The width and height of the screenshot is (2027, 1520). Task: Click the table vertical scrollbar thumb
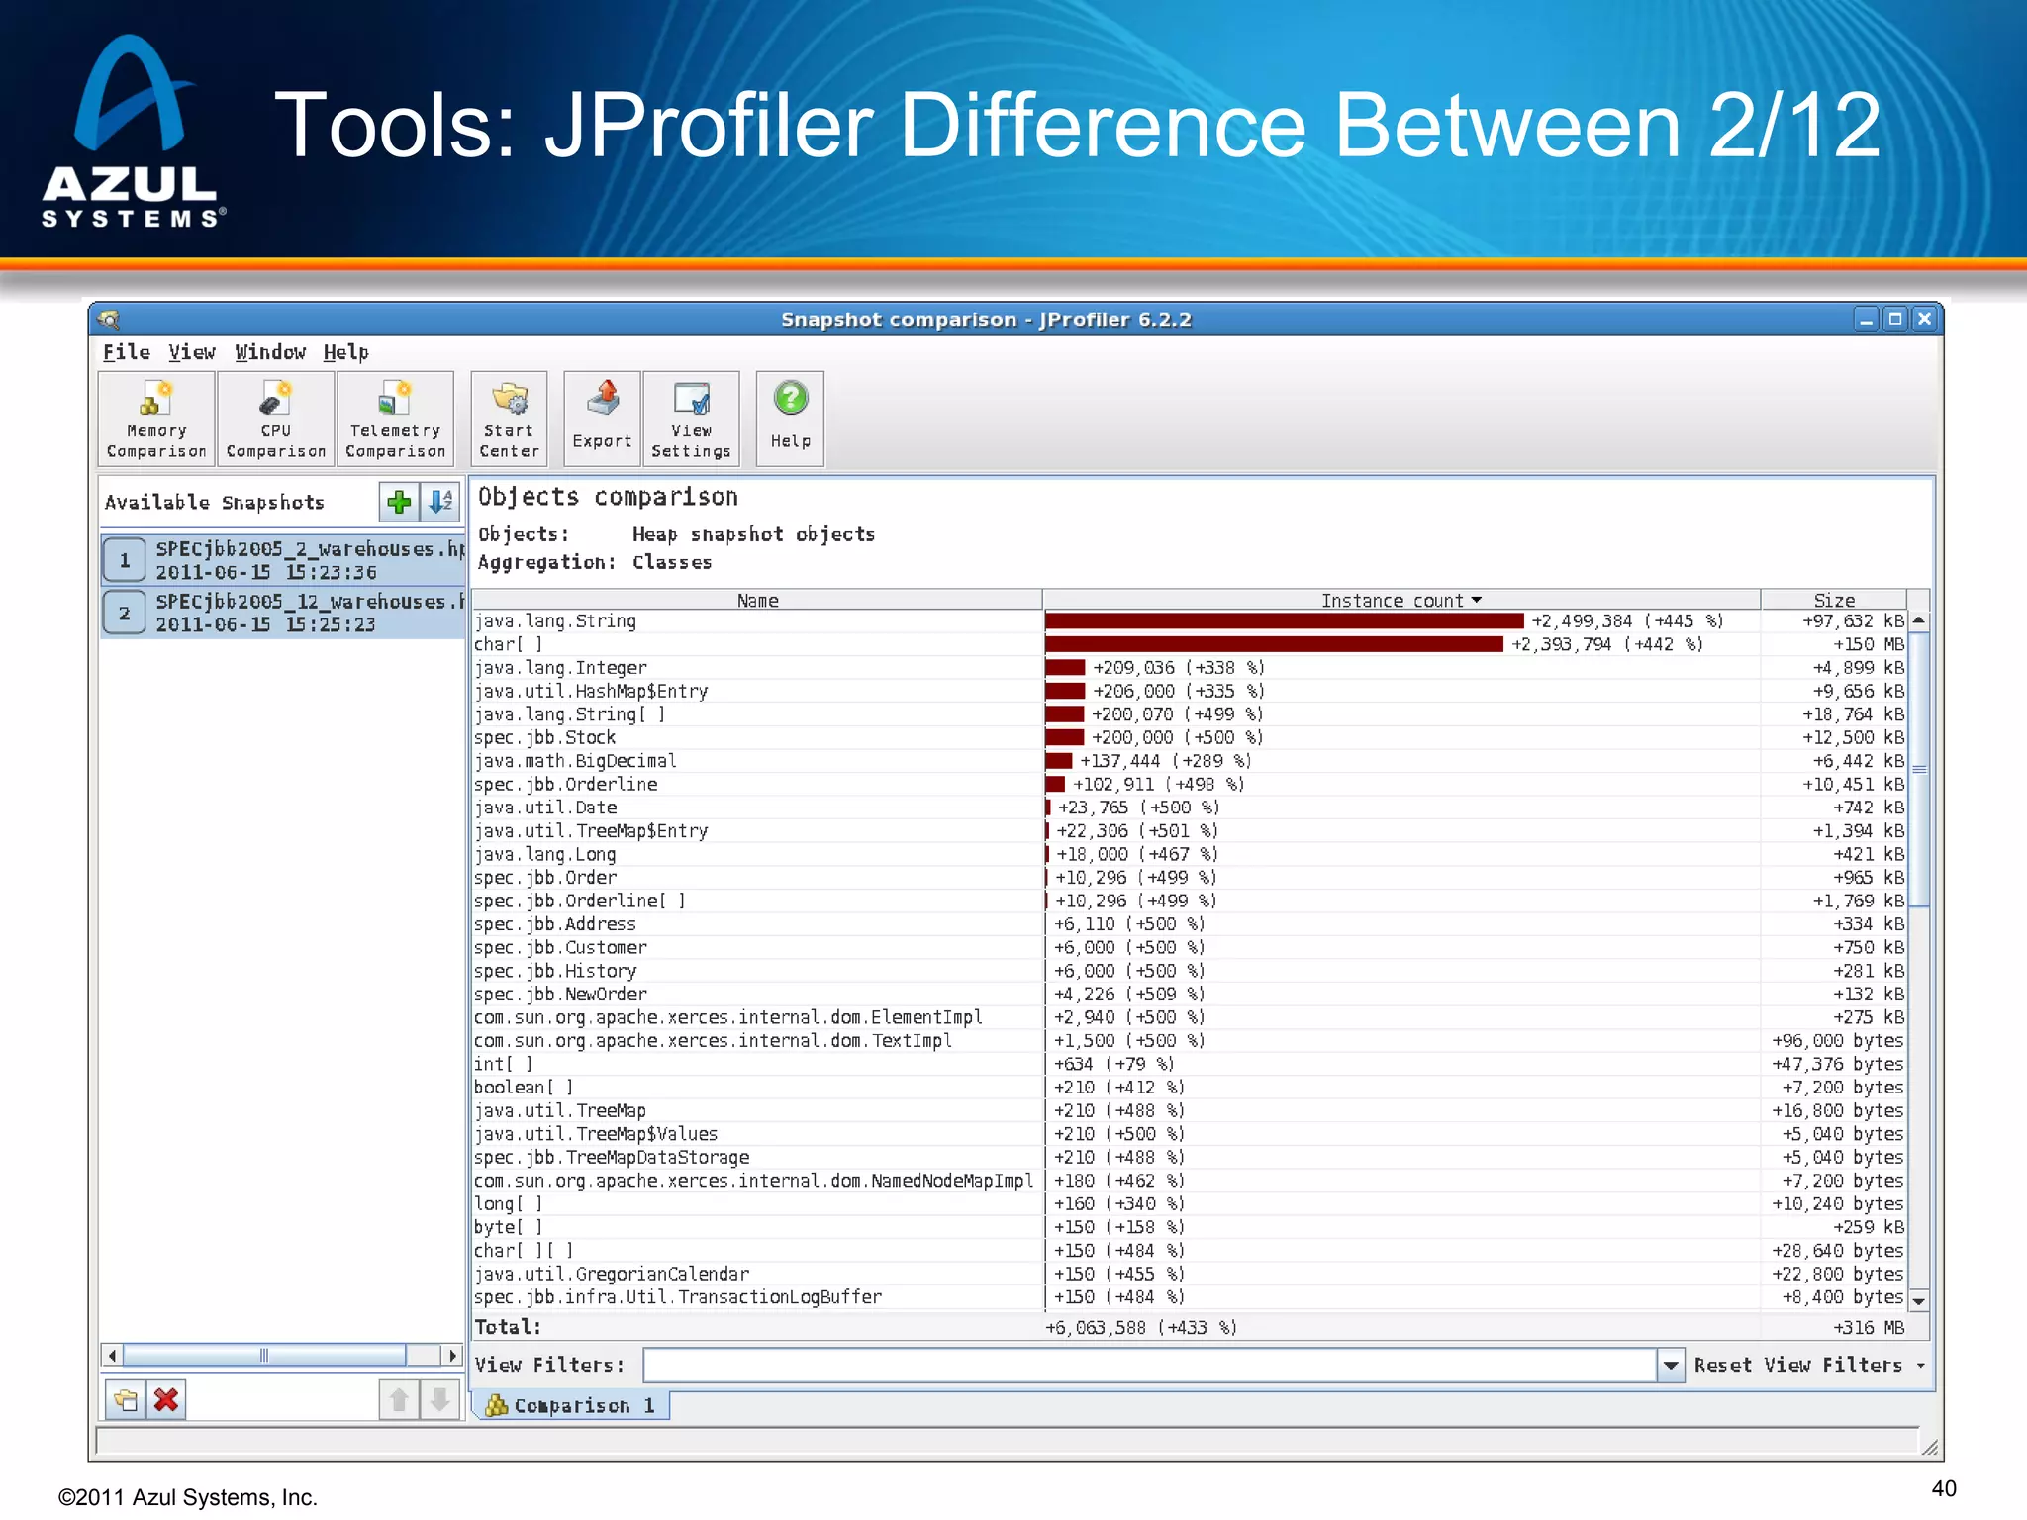[1919, 768]
